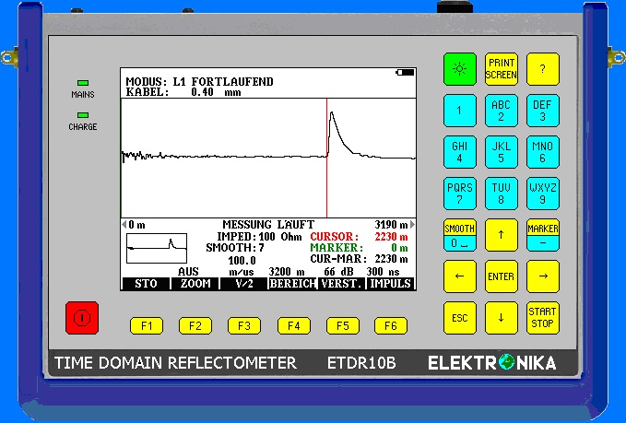
Task: Tap keypad key TUV 8
Action: pyautogui.click(x=501, y=194)
